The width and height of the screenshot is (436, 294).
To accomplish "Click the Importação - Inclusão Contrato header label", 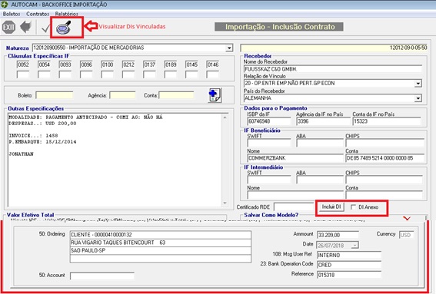I will (x=279, y=27).
